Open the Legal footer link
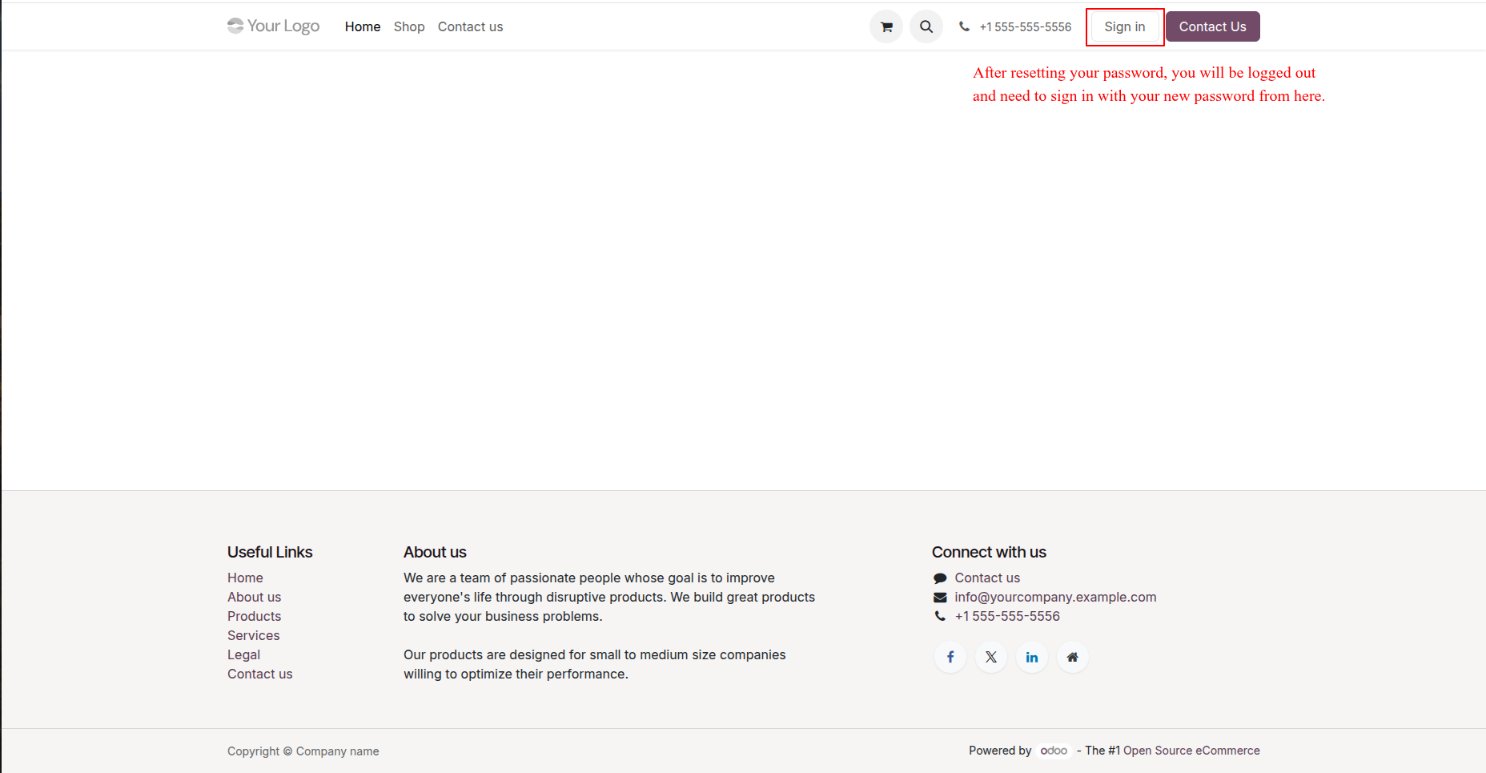Screen dimensions: 1486x773 point(244,654)
